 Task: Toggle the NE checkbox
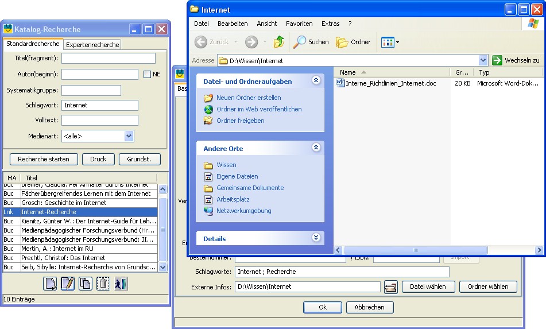(x=147, y=74)
